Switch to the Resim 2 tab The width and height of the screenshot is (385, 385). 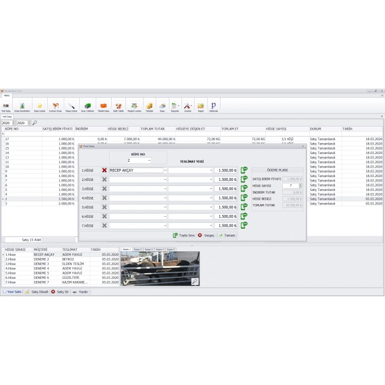coord(137,249)
